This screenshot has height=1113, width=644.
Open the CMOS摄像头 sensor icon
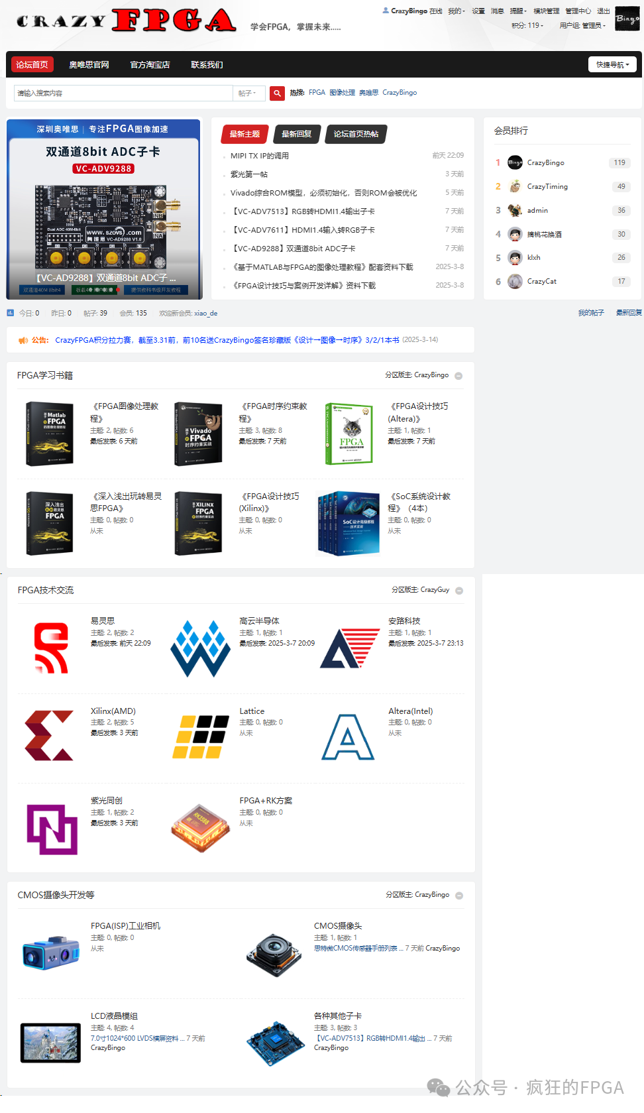274,955
